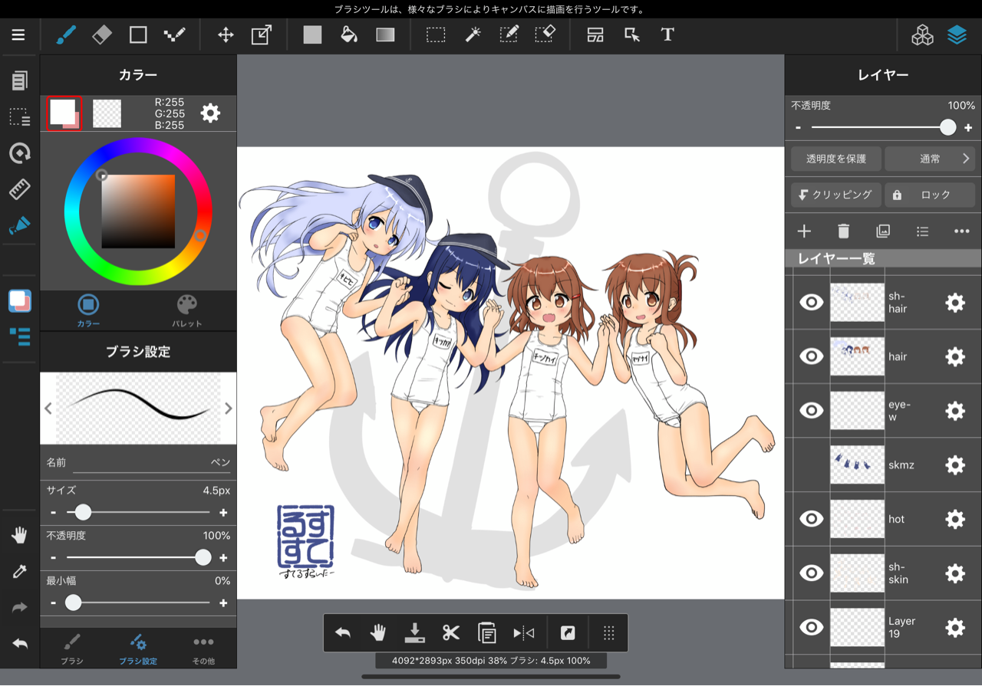Go to the next brush preview arrow

pos(228,409)
